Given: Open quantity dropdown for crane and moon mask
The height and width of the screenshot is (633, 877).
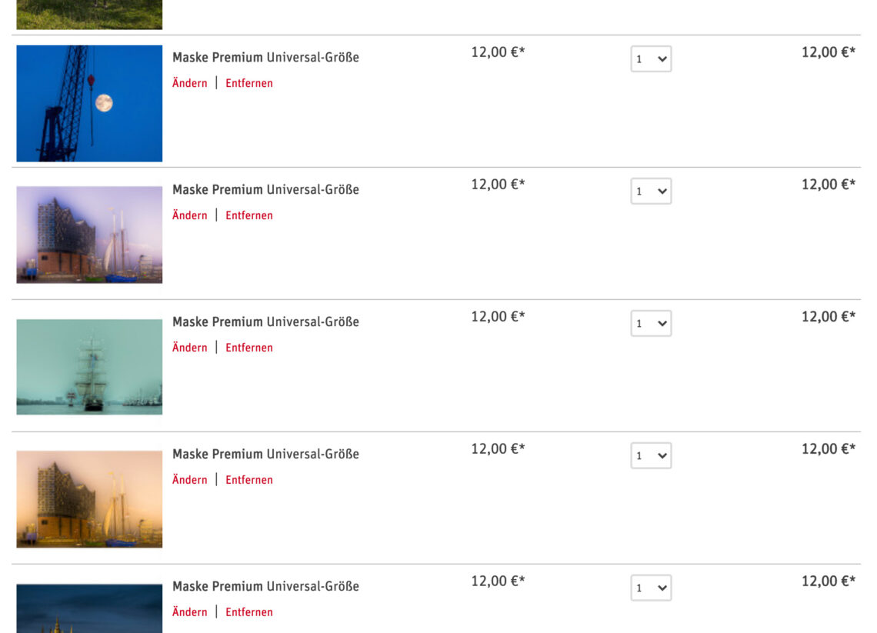Looking at the screenshot, I should click(651, 59).
